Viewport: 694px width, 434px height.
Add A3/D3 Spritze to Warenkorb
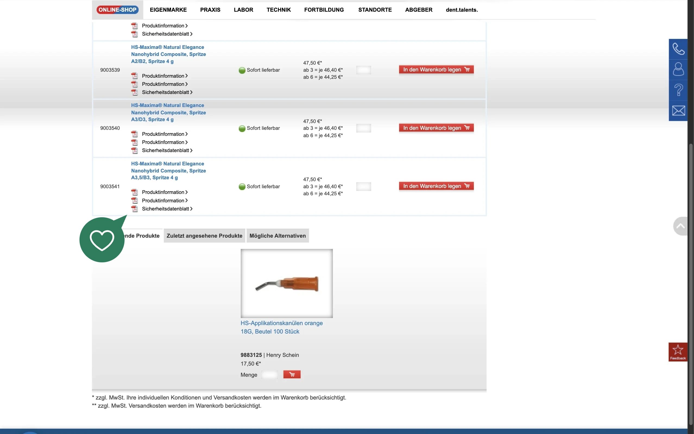[436, 128]
